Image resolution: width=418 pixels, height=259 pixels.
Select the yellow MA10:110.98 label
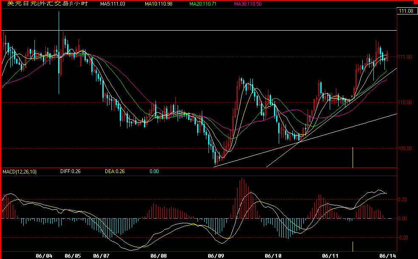tap(160, 4)
